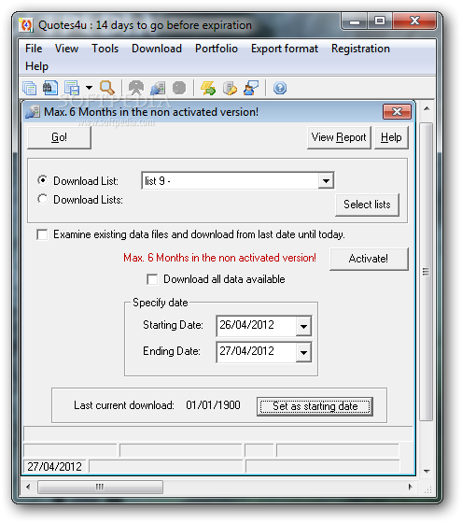This screenshot has width=462, height=523.
Task: Click the greyed satellite dish toolbar icon
Action: pyautogui.click(x=136, y=88)
